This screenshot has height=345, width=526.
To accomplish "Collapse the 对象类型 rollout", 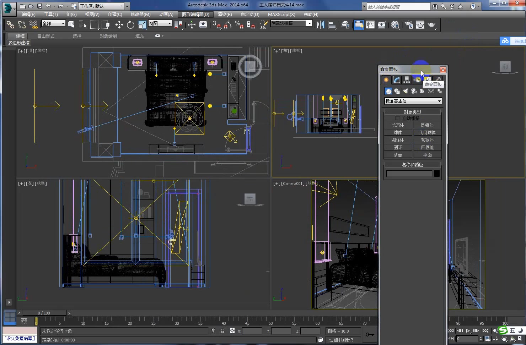I will click(412, 112).
